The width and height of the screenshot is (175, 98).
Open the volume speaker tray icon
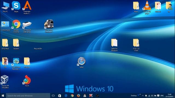(152, 96)
